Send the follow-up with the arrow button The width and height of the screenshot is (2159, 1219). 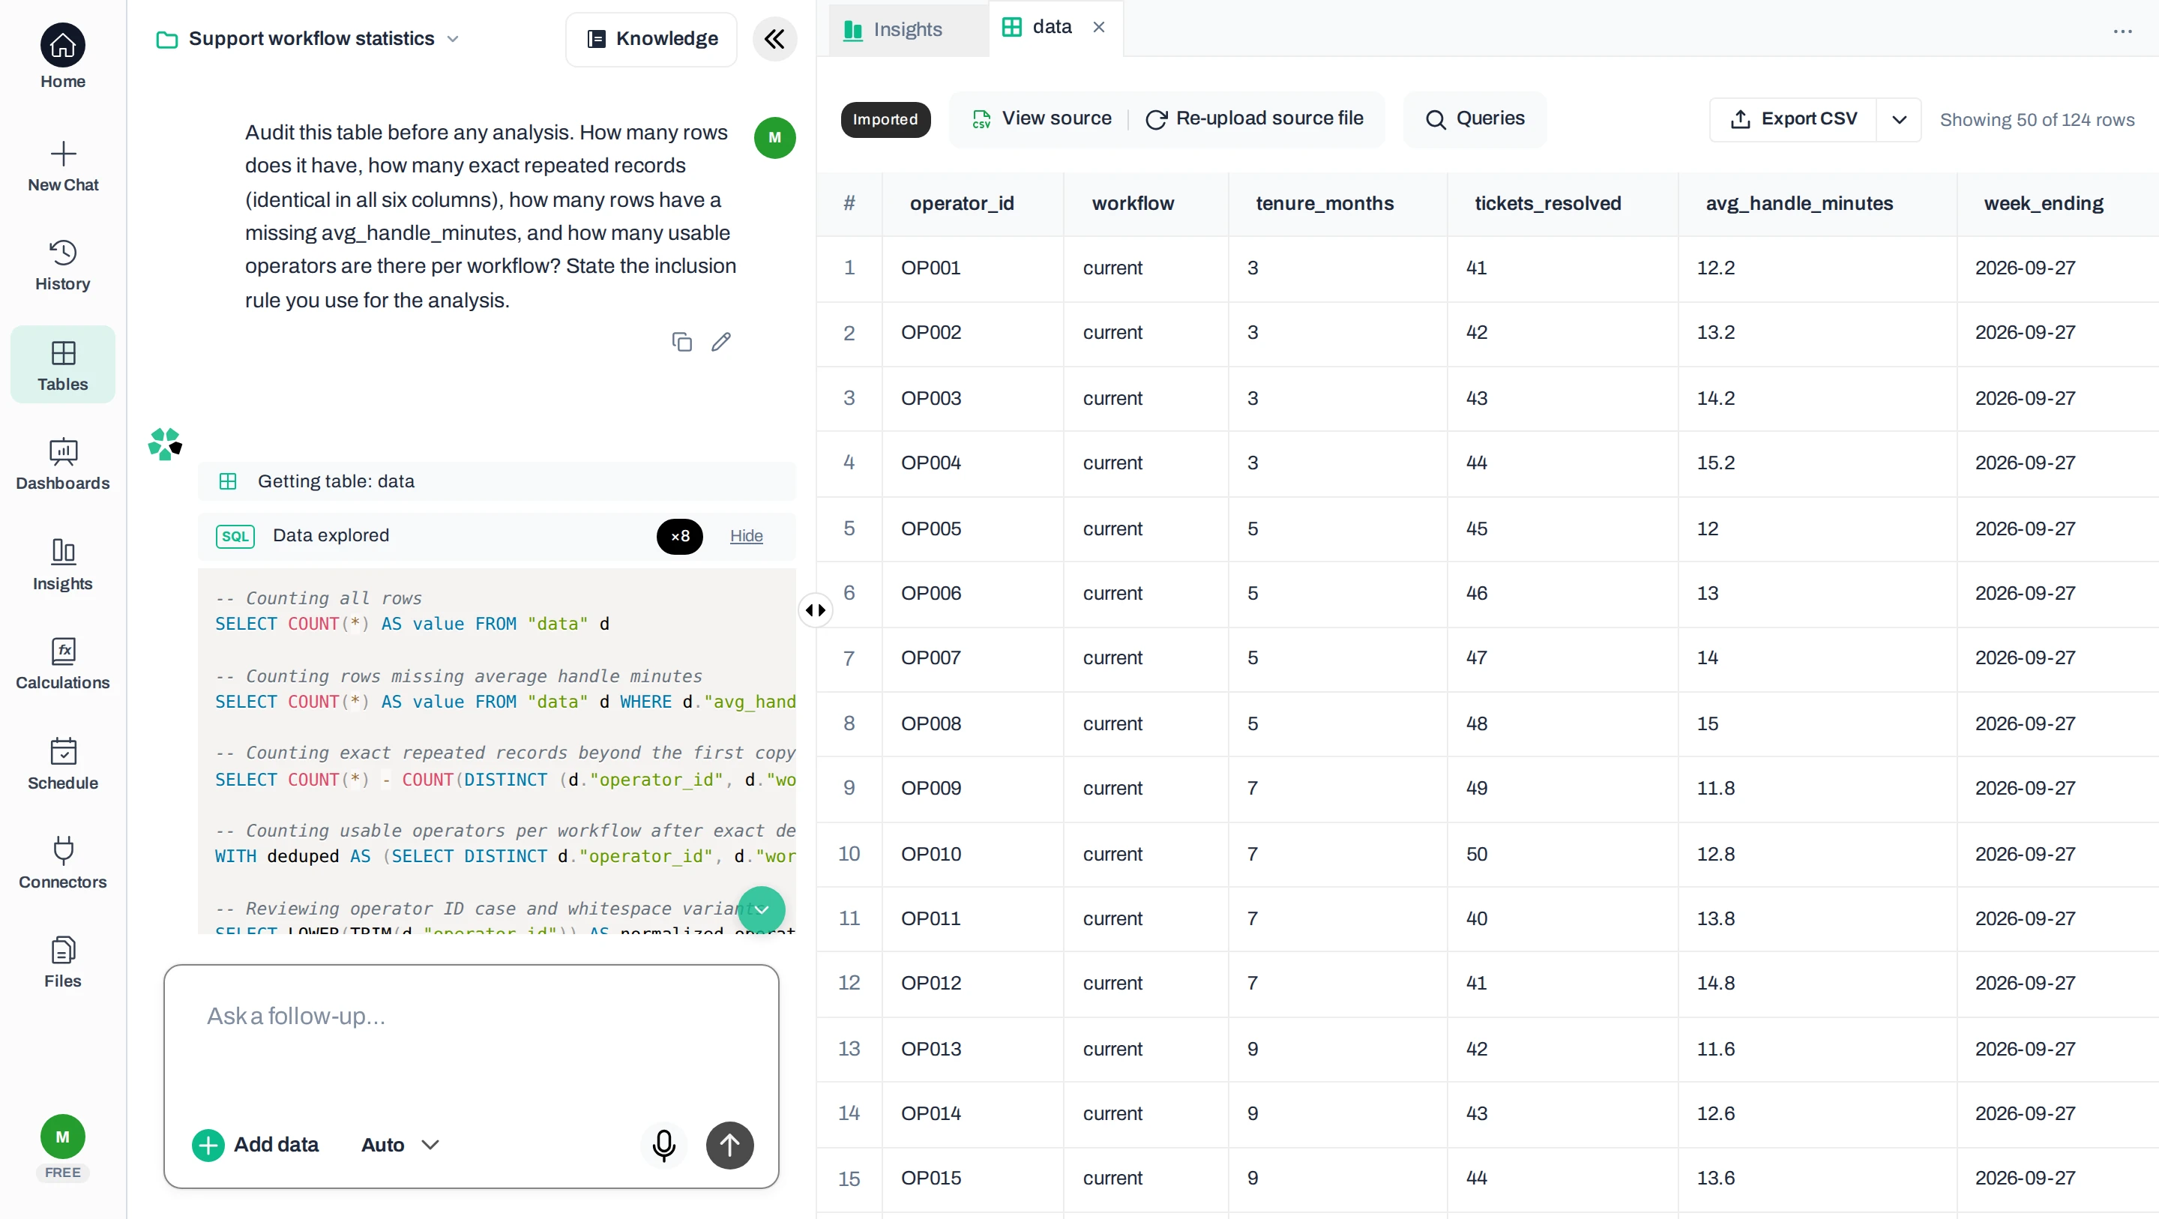pos(730,1144)
